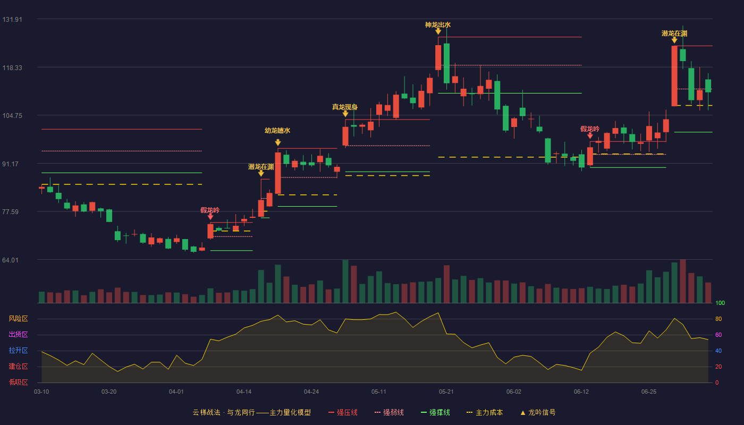Image resolution: width=744 pixels, height=425 pixels.
Task: Click the tall red candlestick below 幼龙嬉水
Action: pyautogui.click(x=278, y=173)
